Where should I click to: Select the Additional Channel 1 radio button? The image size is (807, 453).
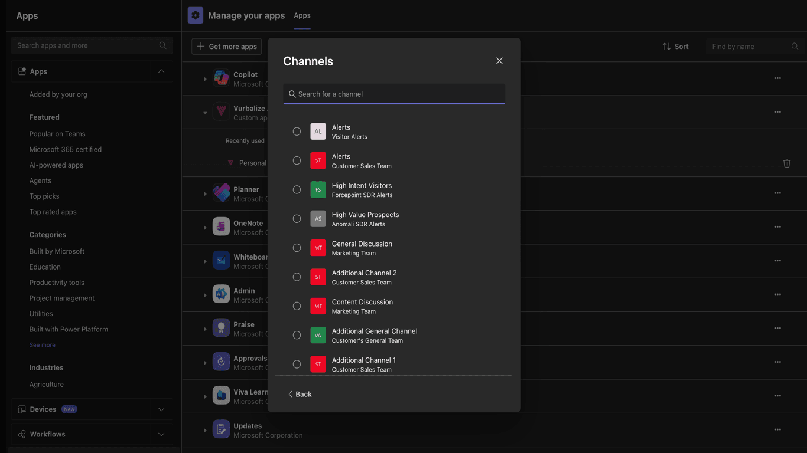tap(297, 364)
